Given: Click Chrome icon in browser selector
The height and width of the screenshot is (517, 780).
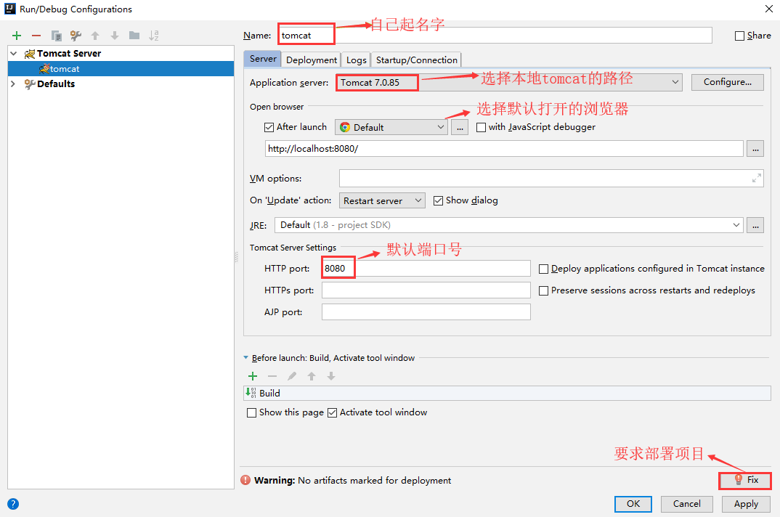Looking at the screenshot, I should 345,127.
